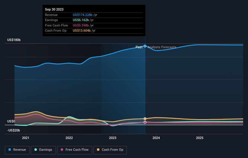Click the US$6.162b earnings value
The height and width of the screenshot is (158, 248).
81,20
